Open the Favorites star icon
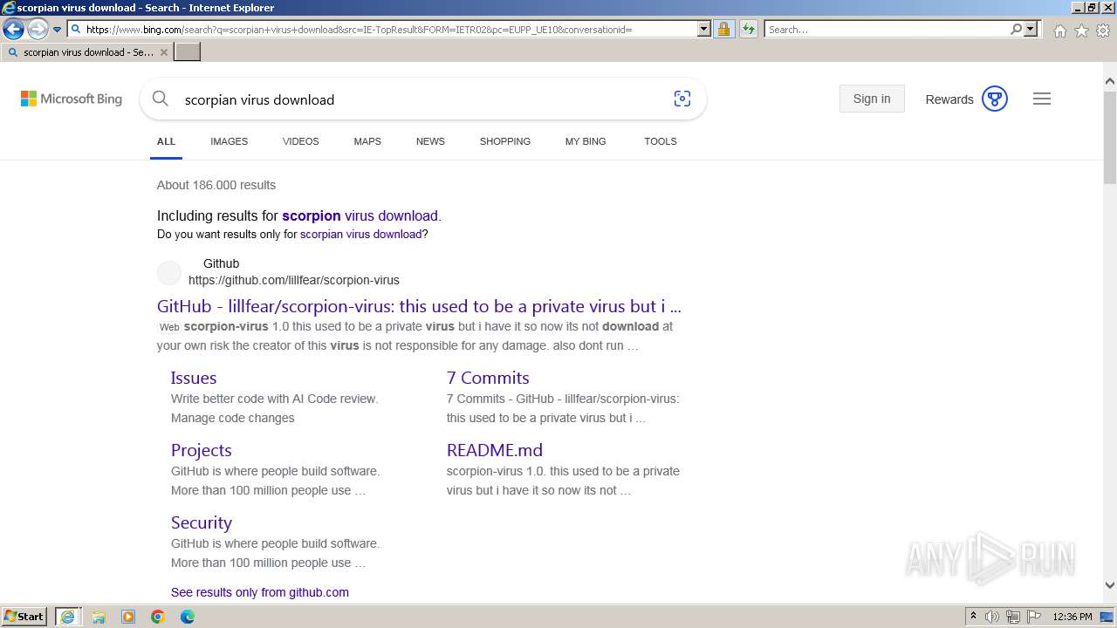The height and width of the screenshot is (628, 1117). click(1081, 31)
